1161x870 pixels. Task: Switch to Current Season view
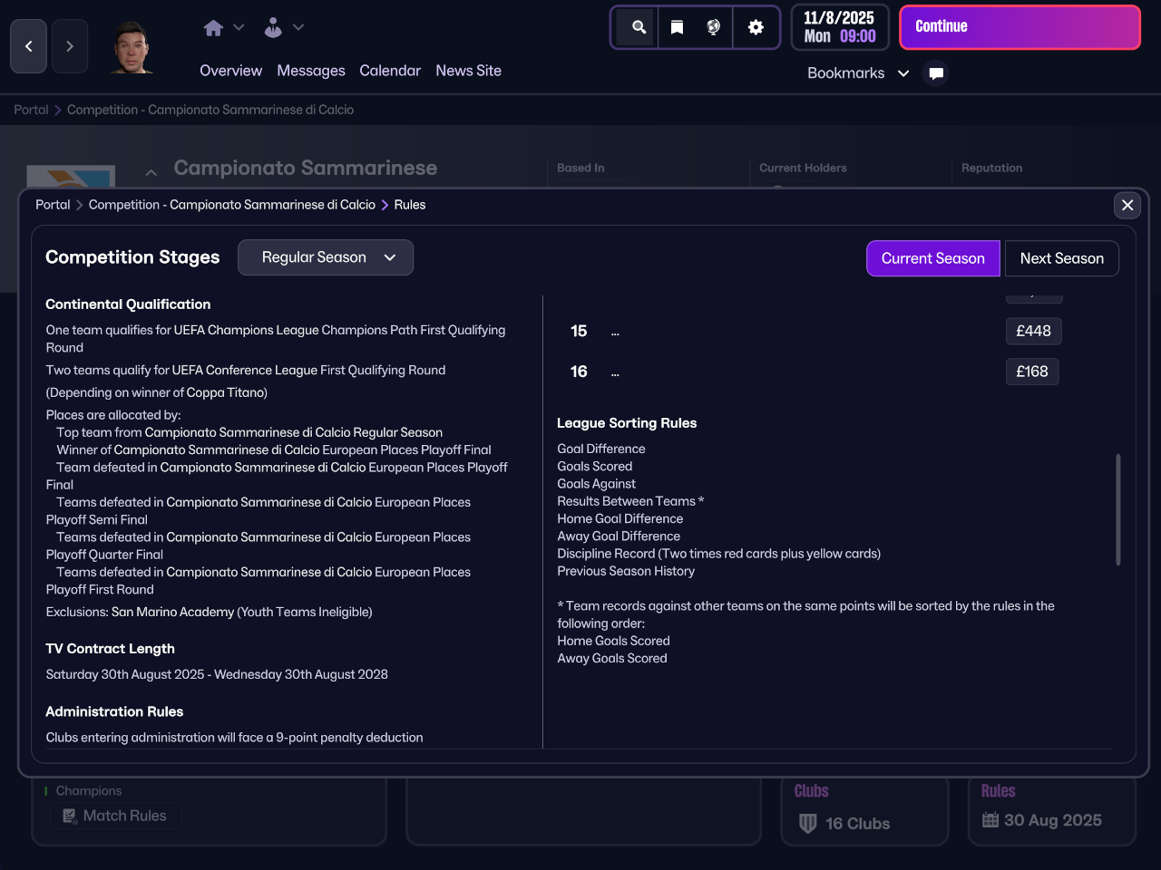click(x=932, y=258)
